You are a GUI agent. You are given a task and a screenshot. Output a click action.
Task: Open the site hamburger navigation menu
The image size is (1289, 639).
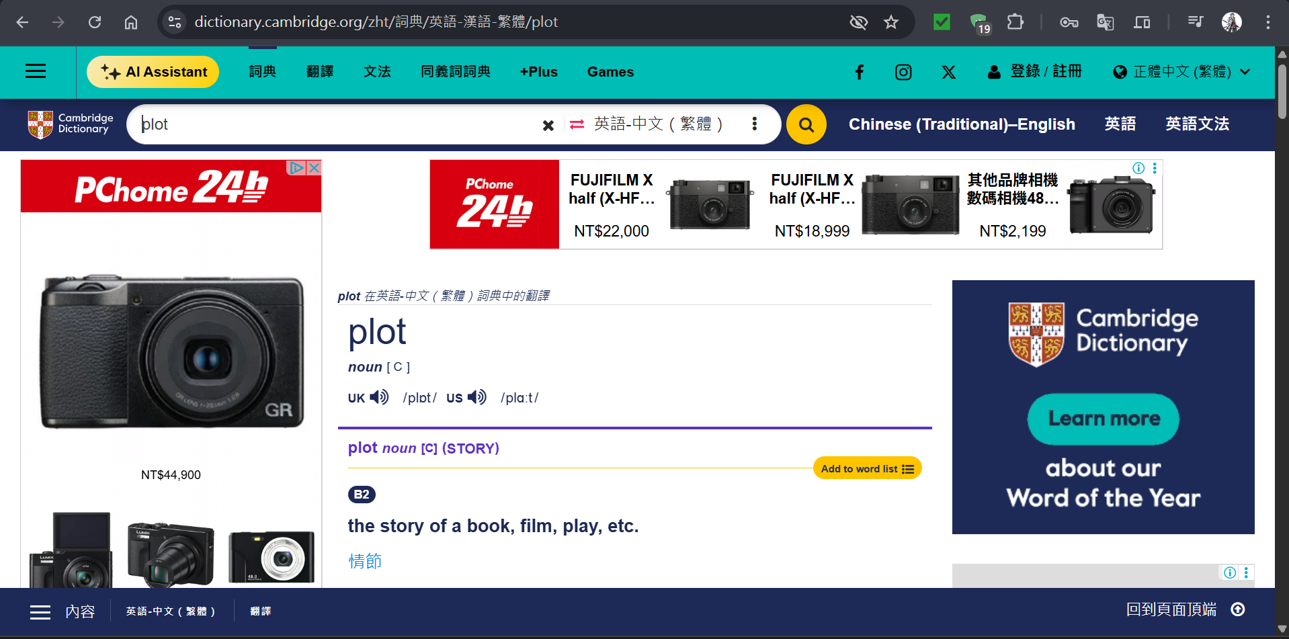coord(35,71)
